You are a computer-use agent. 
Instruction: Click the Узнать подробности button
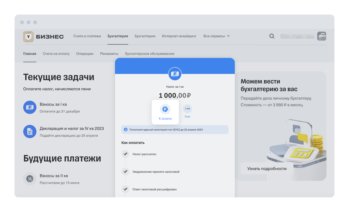[x=267, y=169]
